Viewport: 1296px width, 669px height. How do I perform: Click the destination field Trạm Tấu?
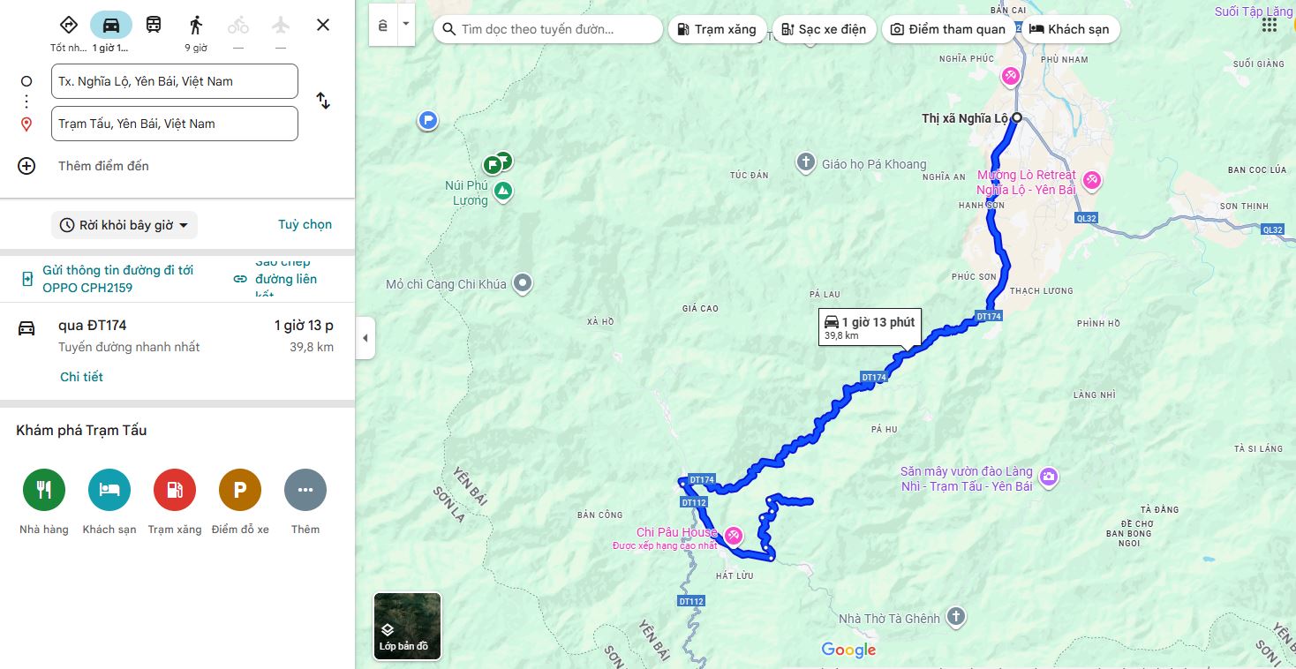pos(175,124)
